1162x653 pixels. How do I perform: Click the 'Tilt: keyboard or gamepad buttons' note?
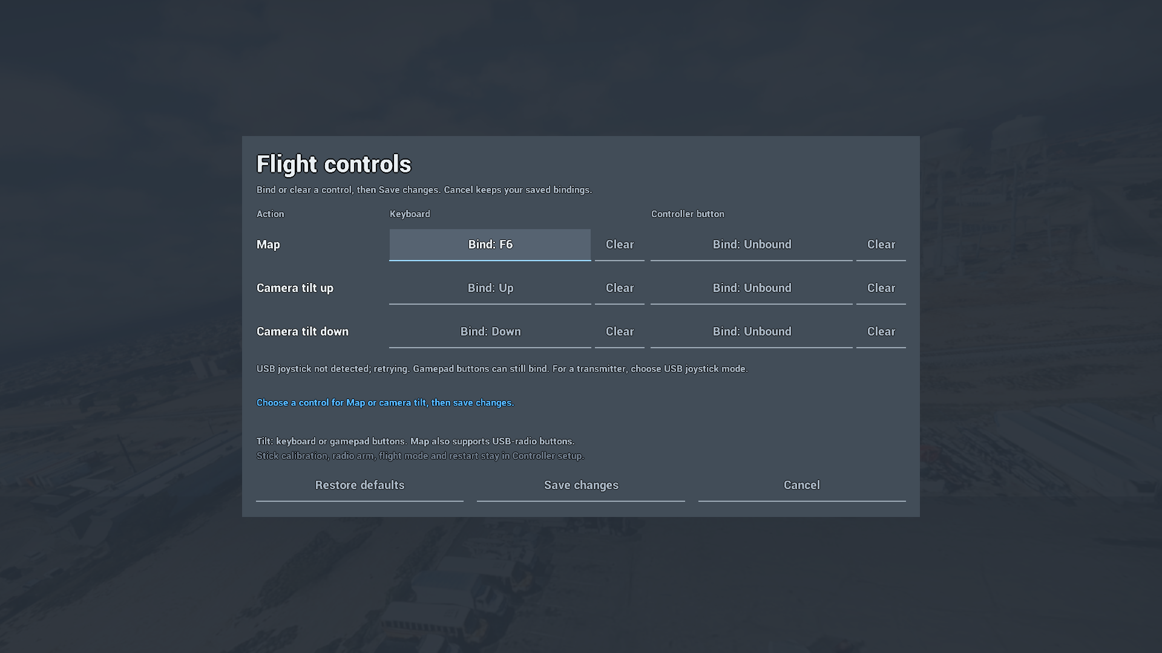pos(415,441)
